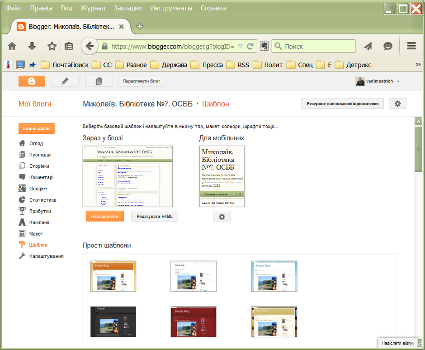Click the thermometer bookmark icon
This screenshot has width=425, height=350.
(8, 65)
